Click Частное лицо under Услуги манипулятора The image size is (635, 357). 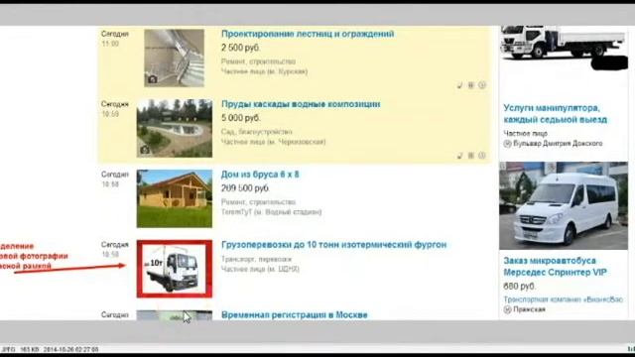pyautogui.click(x=525, y=134)
